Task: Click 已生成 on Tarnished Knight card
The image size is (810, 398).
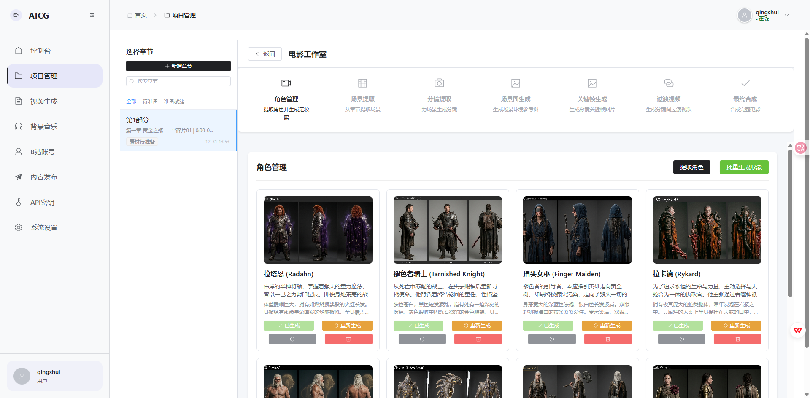Action: [418, 326]
